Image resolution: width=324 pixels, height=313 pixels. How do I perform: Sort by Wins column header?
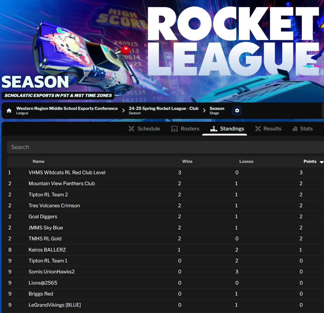[187, 161]
